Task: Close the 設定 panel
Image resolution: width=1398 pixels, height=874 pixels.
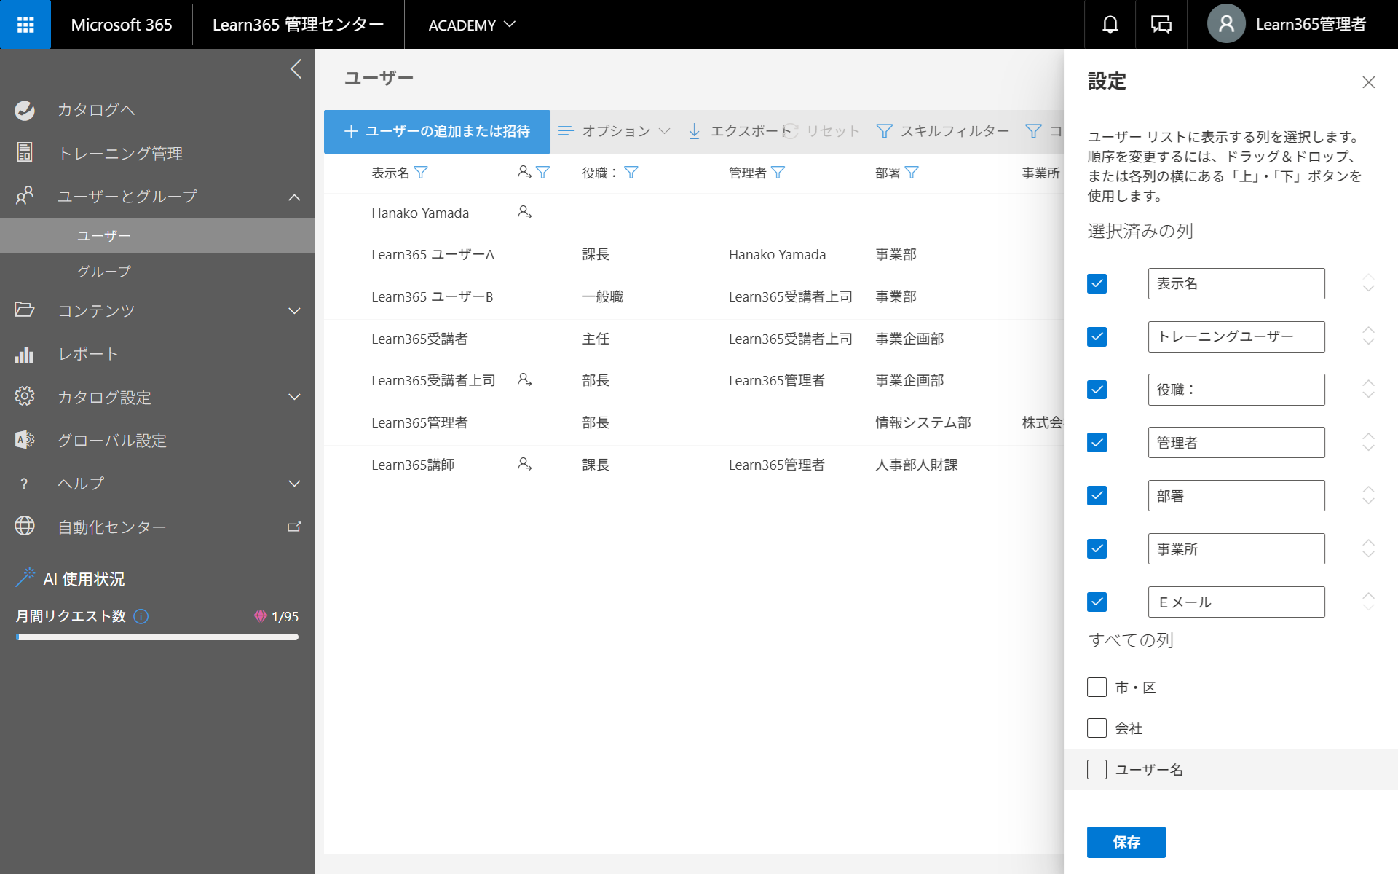Action: [1369, 82]
